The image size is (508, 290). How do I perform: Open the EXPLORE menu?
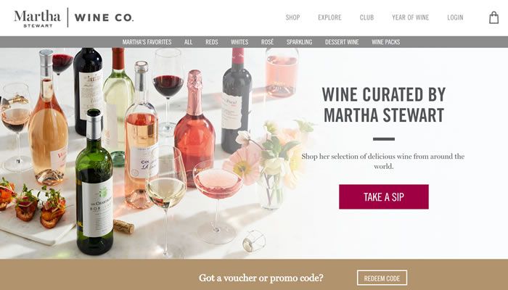(x=329, y=17)
